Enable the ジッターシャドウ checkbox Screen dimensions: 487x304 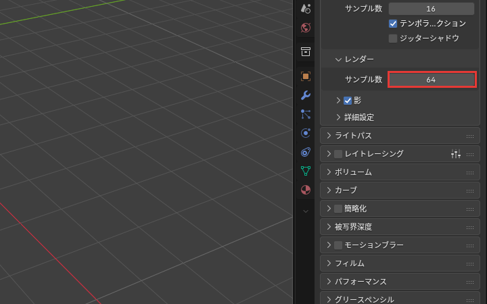pos(393,39)
